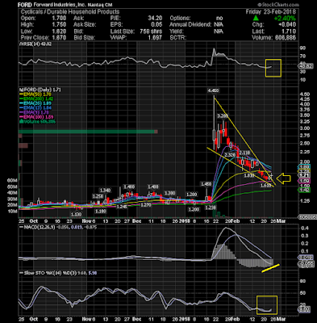
Task: Click the 60M level on the volume axis
Action: (12, 180)
